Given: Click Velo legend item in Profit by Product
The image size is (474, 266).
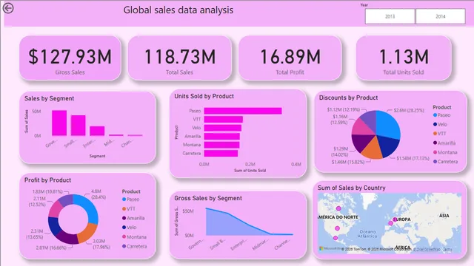Looking at the screenshot, I should pyautogui.click(x=129, y=228).
